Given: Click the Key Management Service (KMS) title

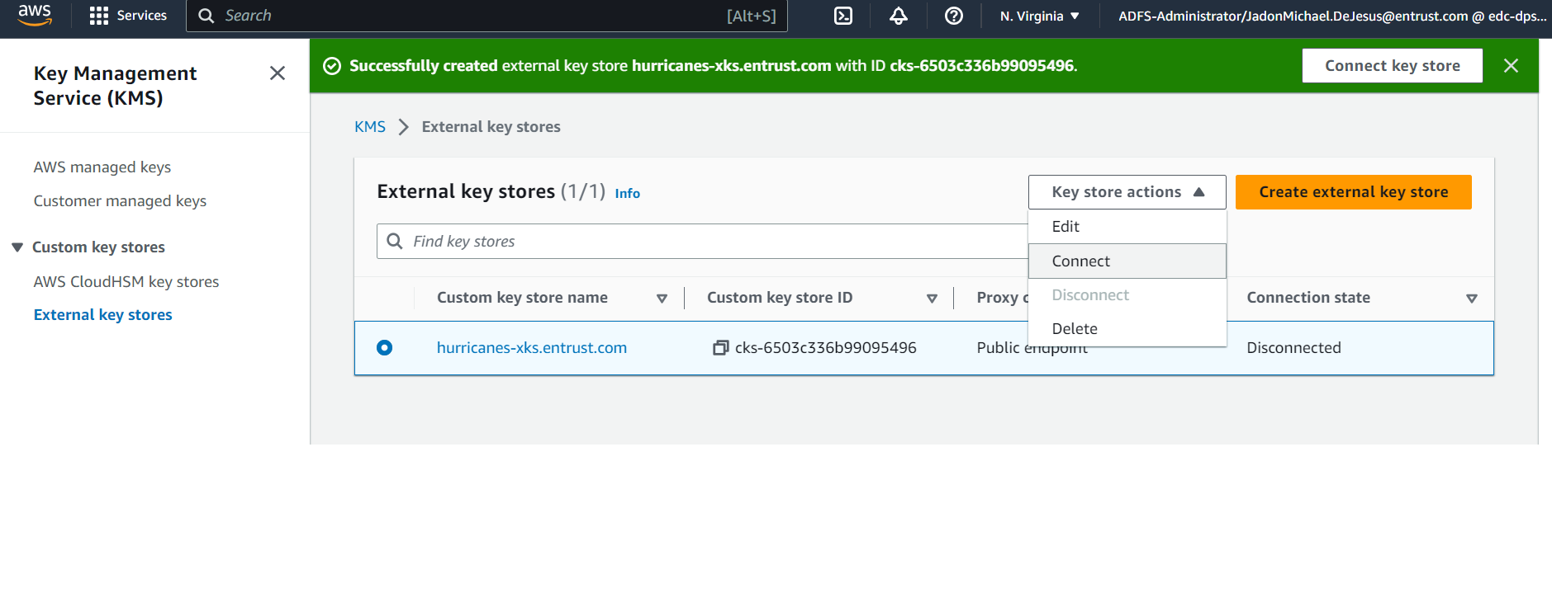Looking at the screenshot, I should [115, 86].
